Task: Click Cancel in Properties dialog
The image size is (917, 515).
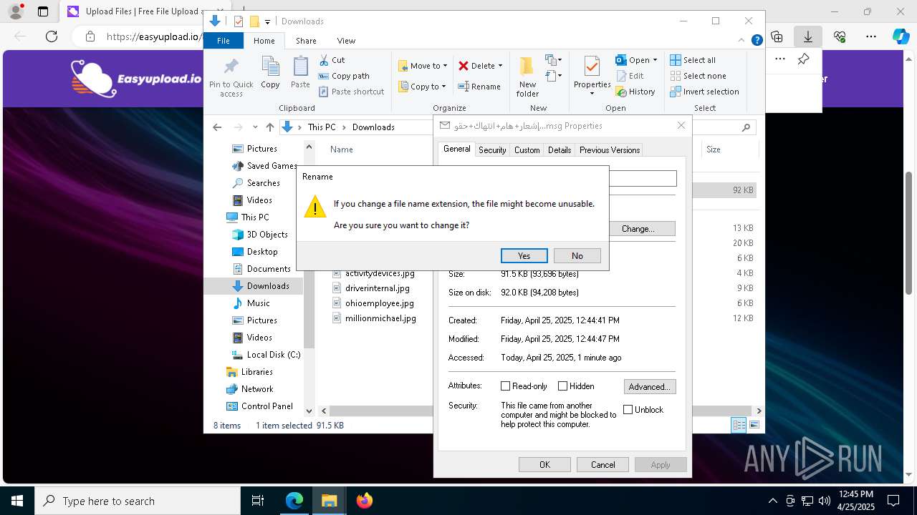Action: tap(602, 465)
